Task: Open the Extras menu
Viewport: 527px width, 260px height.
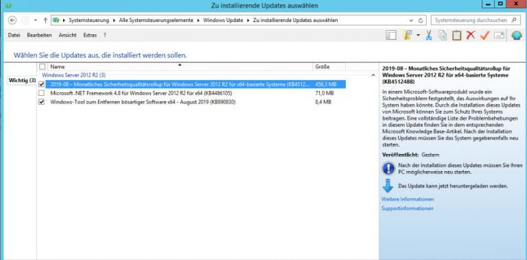Action: 90,35
